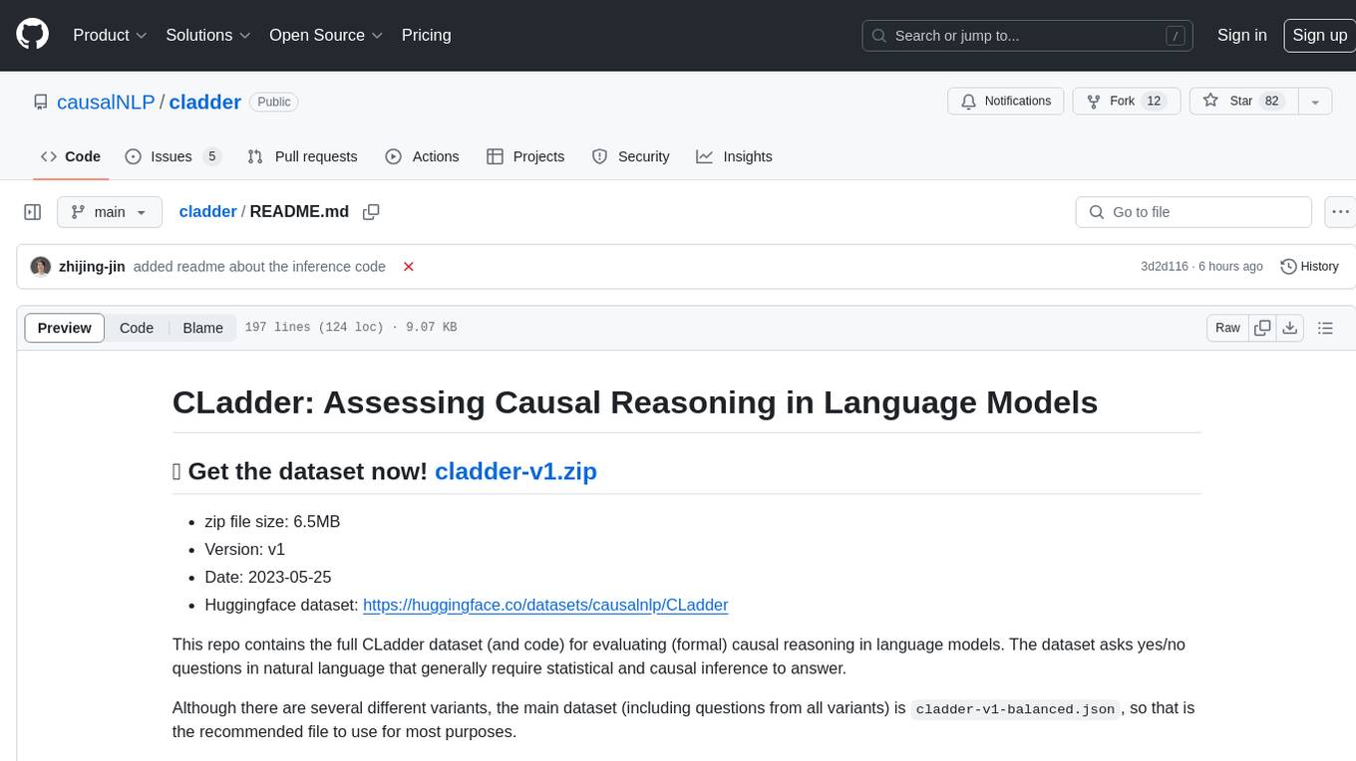Show the failed check status icon

(x=408, y=267)
